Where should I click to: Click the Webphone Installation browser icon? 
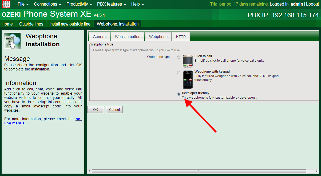coord(13,41)
